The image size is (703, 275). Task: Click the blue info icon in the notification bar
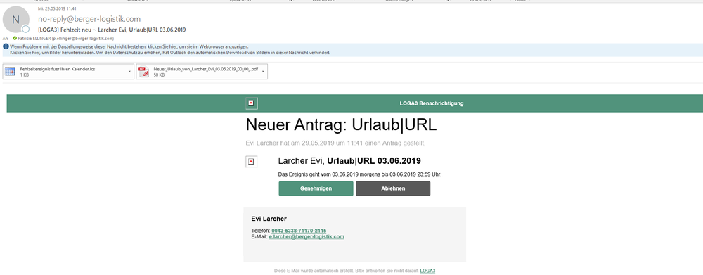(6, 46)
